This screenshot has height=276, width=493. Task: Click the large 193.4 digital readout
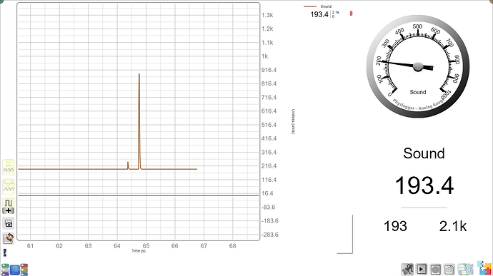[424, 185]
